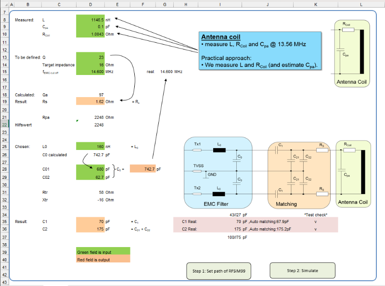Select the L0 chosen value cell 160

[x=90, y=146]
